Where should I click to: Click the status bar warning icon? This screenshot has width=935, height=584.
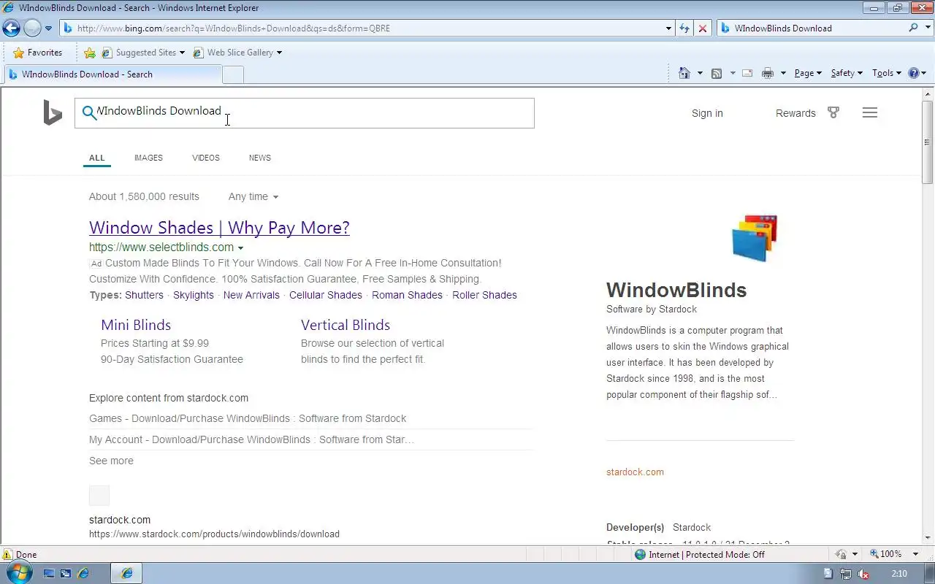(x=7, y=554)
